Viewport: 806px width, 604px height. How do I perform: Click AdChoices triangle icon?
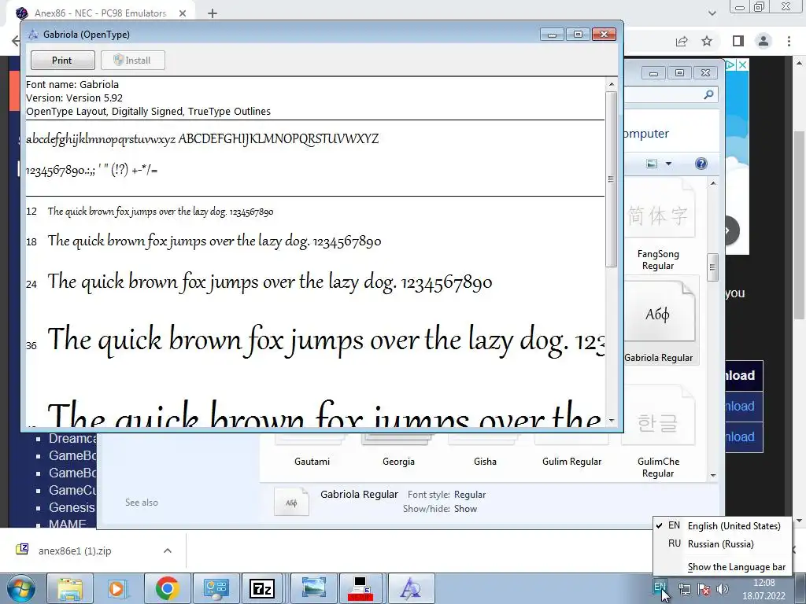coord(730,64)
